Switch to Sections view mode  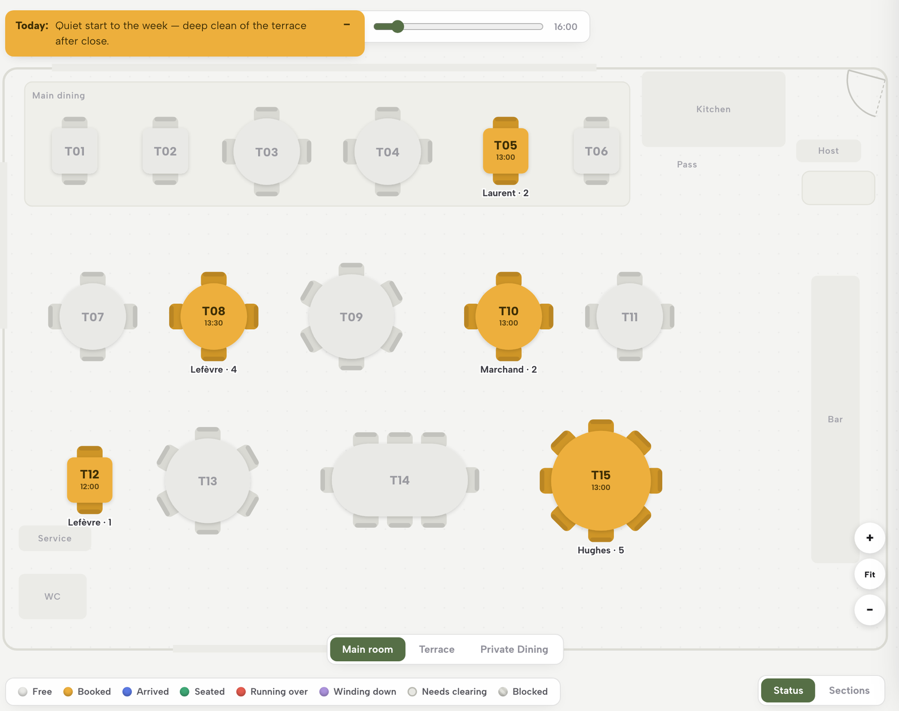click(x=849, y=690)
